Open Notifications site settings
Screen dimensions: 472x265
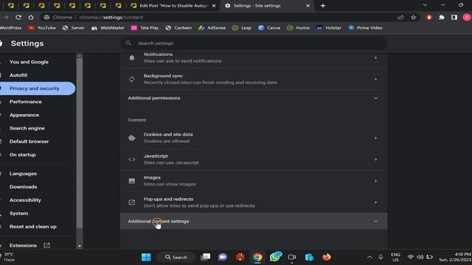point(254,57)
